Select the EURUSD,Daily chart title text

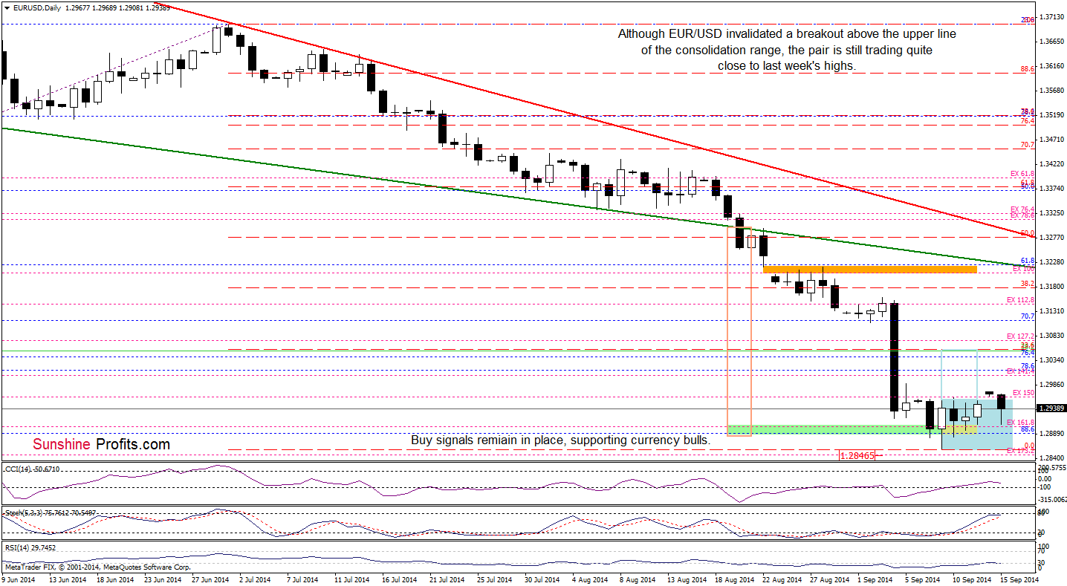click(x=36, y=7)
